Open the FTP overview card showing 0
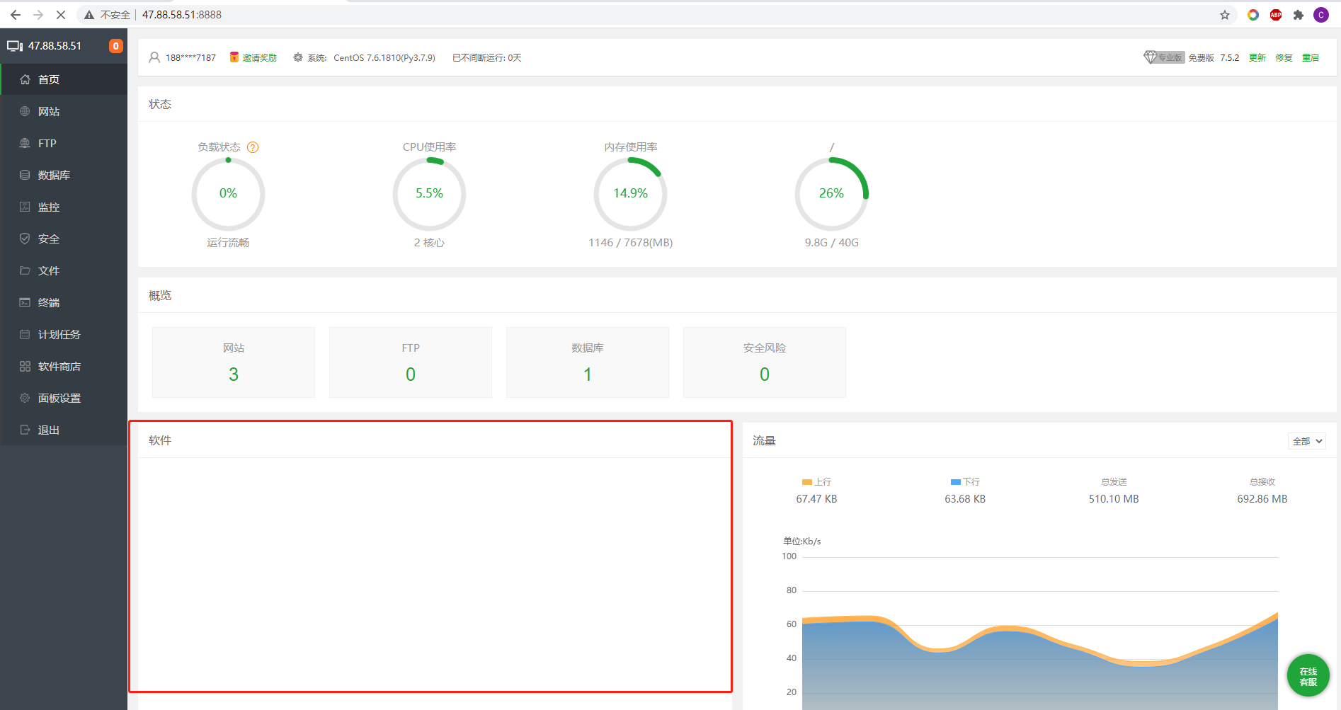 411,362
